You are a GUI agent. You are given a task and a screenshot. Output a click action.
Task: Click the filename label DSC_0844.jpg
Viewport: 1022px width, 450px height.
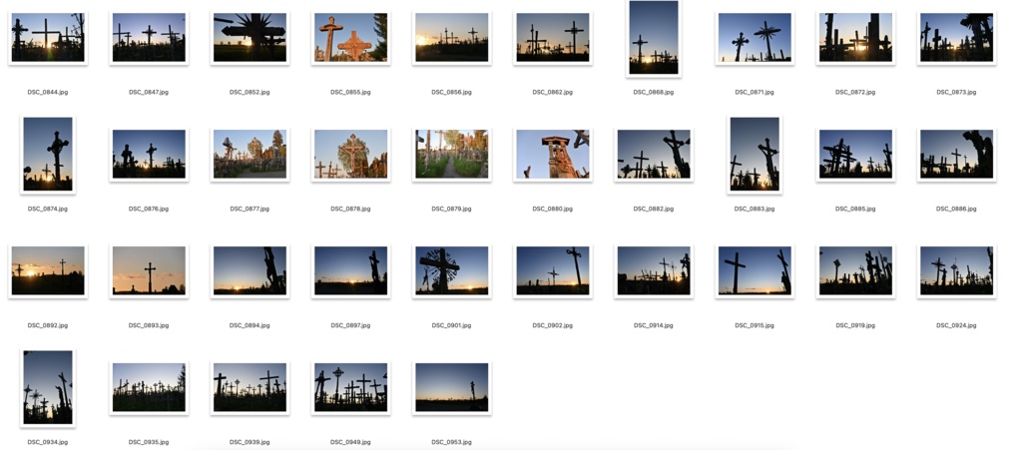pyautogui.click(x=48, y=93)
